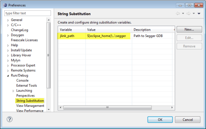The width and height of the screenshot is (206, 129).
Task: Expand the Mylyn tree node
Action: coord(8,61)
